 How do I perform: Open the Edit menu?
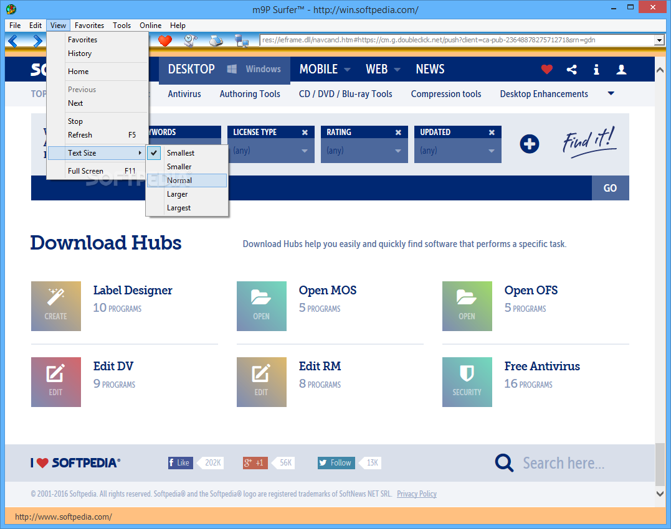(x=36, y=26)
